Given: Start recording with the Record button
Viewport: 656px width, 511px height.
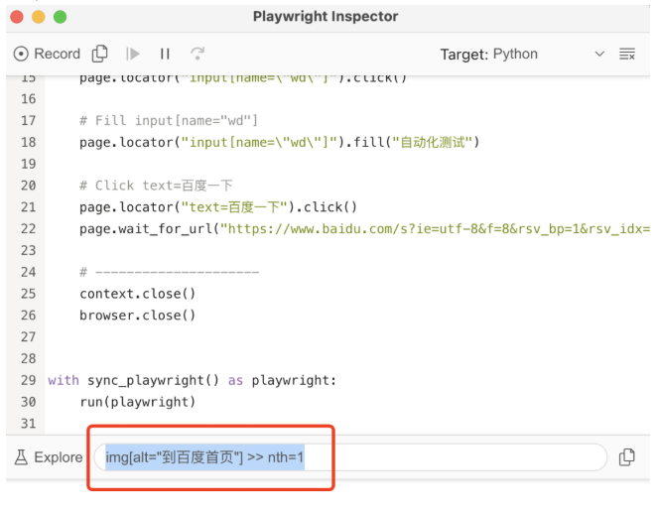Looking at the screenshot, I should pyautogui.click(x=47, y=54).
